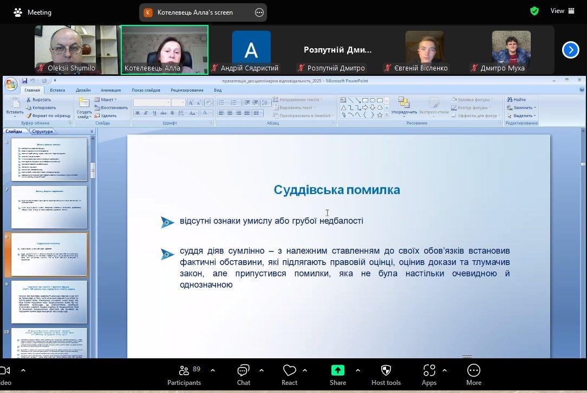This screenshot has height=393, width=587.
Task: Expand Chat options caret
Action: pyautogui.click(x=262, y=371)
